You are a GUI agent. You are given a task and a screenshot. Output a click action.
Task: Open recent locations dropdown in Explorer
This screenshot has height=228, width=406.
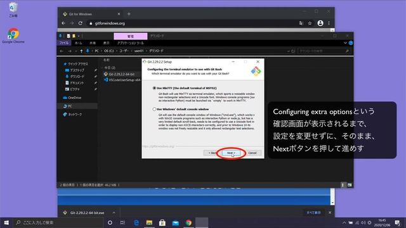click(76, 51)
